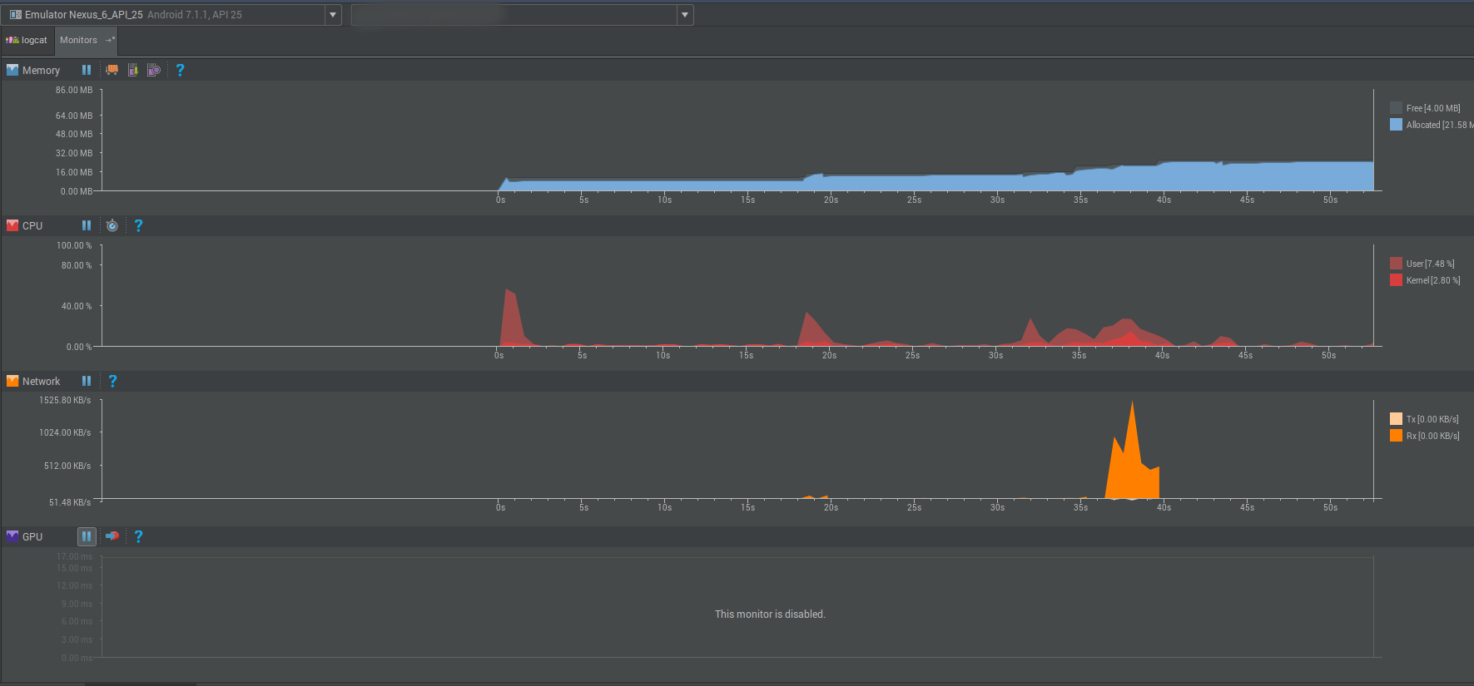Viewport: 1474px width, 686px height.
Task: Open the GPU monitor help question mark
Action: tap(138, 536)
